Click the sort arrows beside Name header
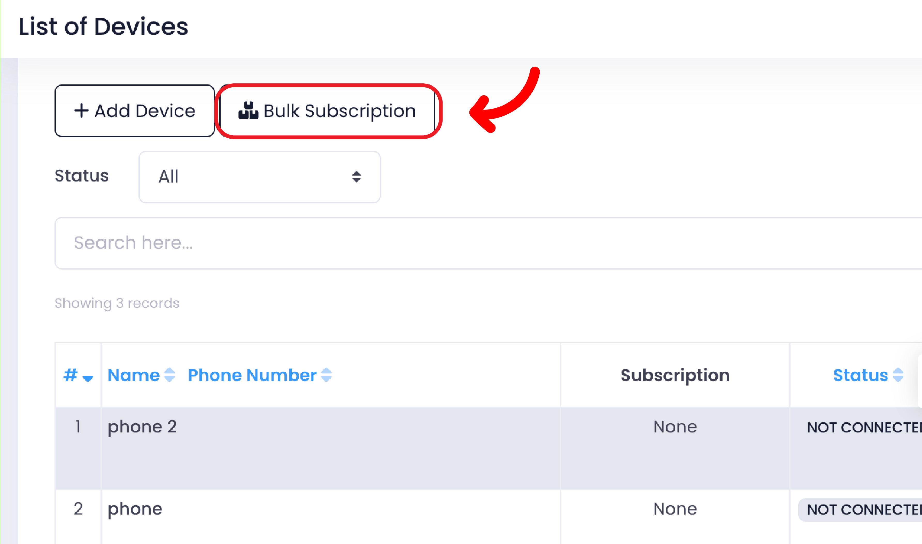The width and height of the screenshot is (922, 544). tap(169, 375)
